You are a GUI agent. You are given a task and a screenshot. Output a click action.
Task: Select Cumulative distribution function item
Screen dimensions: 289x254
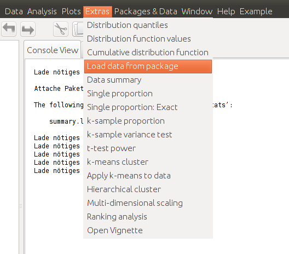click(148, 53)
